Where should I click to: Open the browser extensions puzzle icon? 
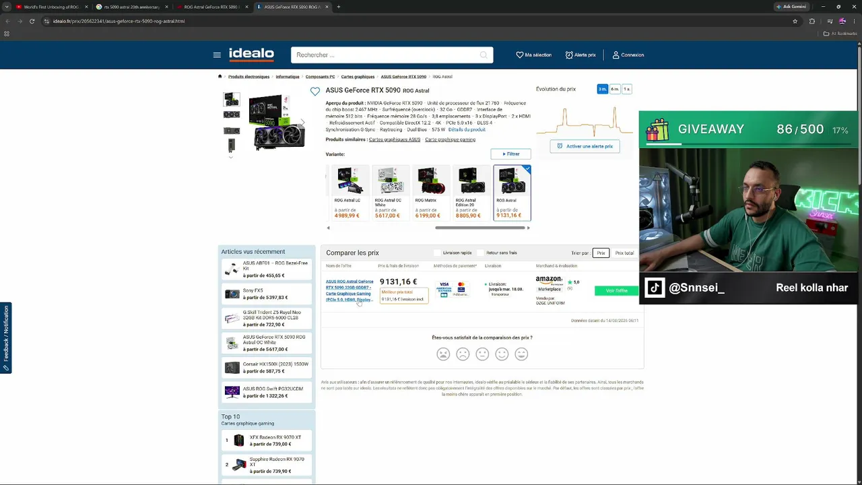pos(811,21)
